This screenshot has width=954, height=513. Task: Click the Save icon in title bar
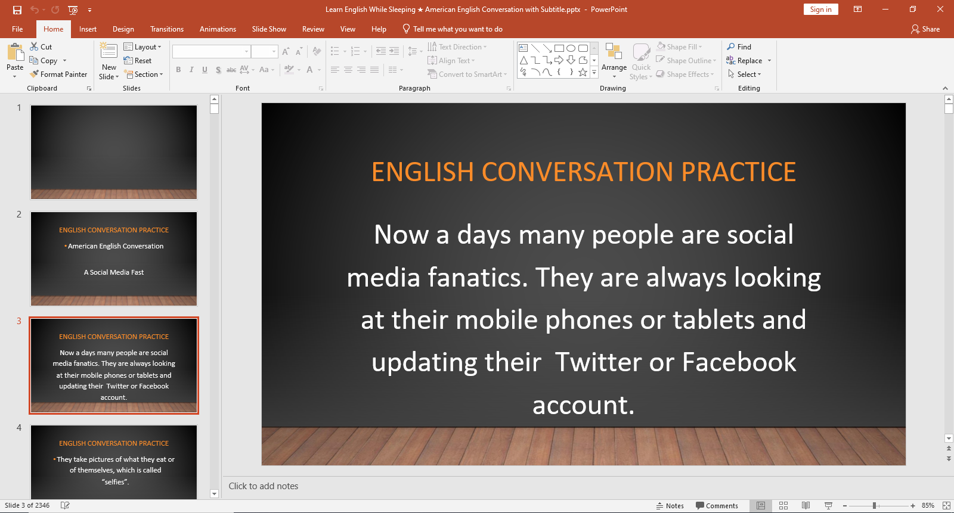click(17, 10)
